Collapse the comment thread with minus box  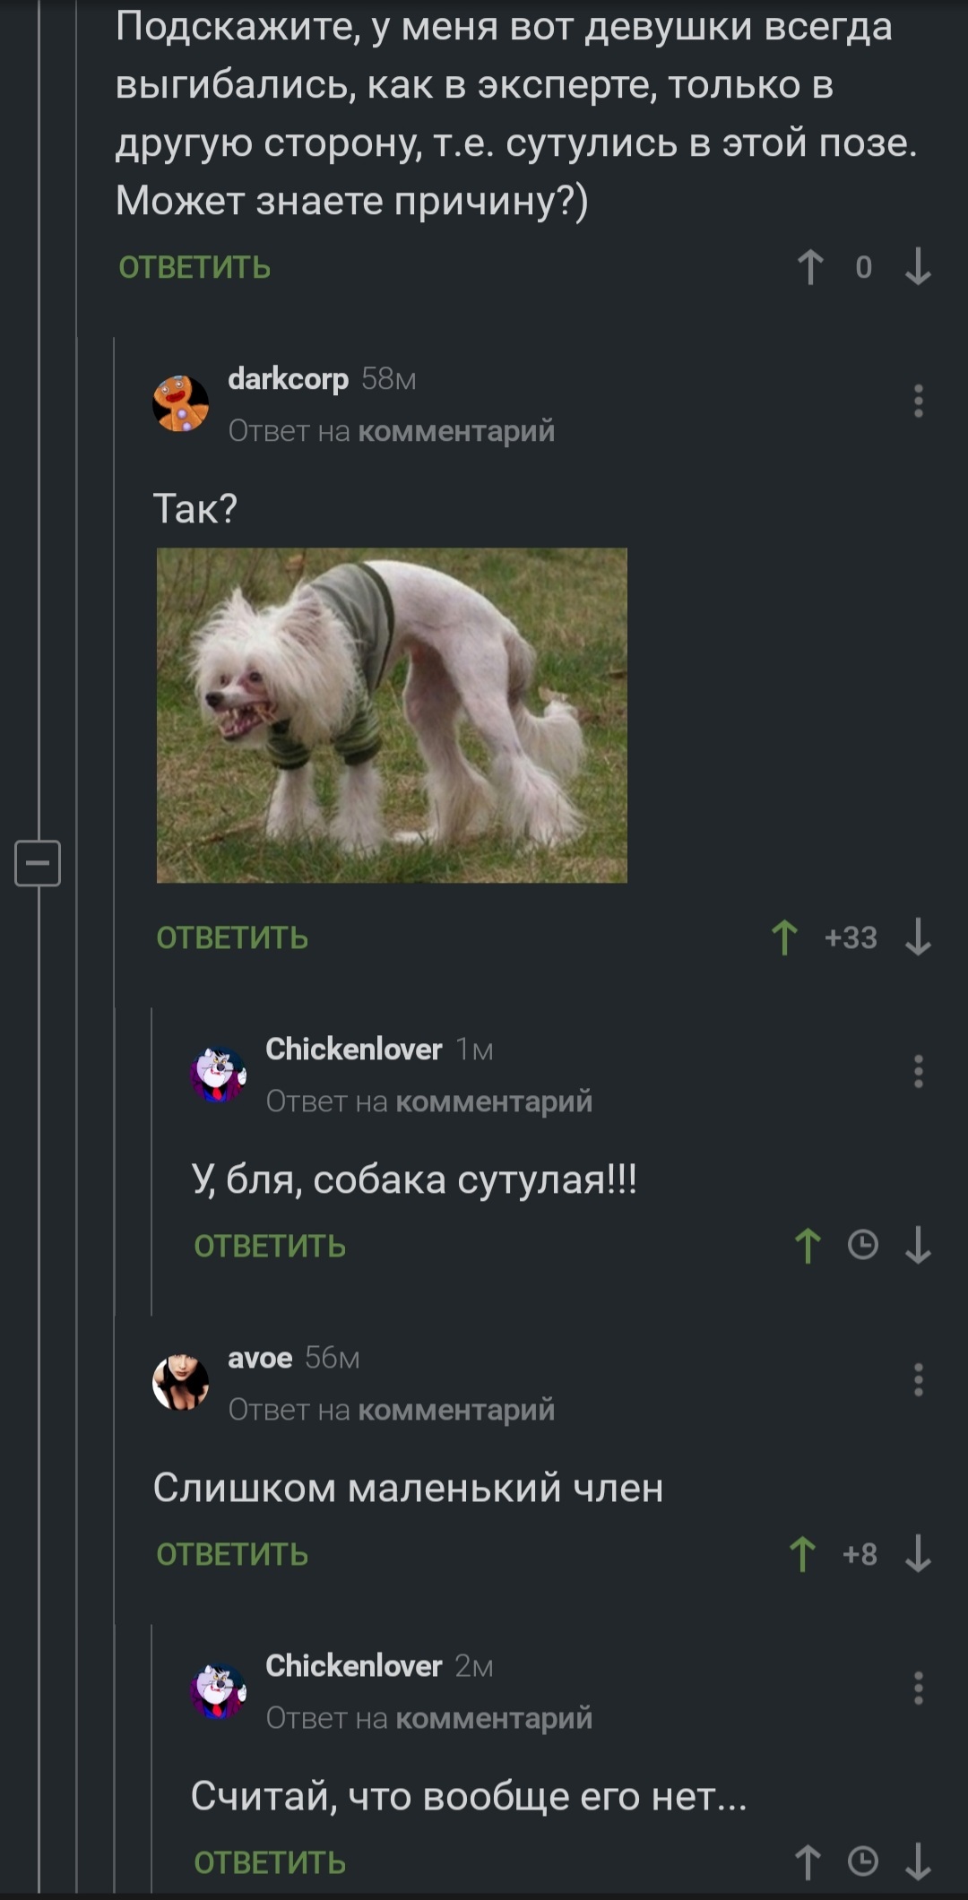pyautogui.click(x=38, y=863)
